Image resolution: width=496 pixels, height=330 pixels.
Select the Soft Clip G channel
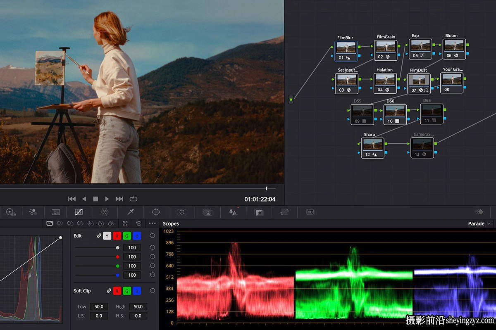[x=127, y=291]
